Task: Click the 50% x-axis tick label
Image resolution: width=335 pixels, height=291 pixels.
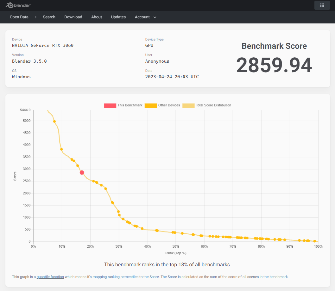Action: pos(176,246)
